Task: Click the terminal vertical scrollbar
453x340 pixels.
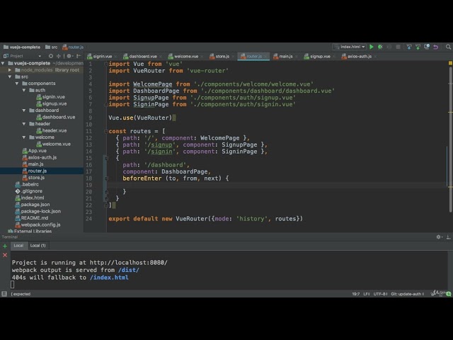Action: click(450, 270)
